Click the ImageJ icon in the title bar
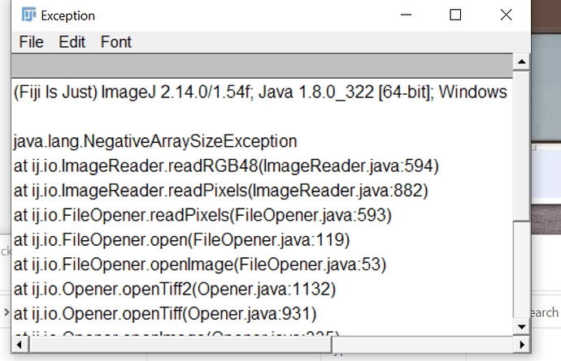 point(28,15)
